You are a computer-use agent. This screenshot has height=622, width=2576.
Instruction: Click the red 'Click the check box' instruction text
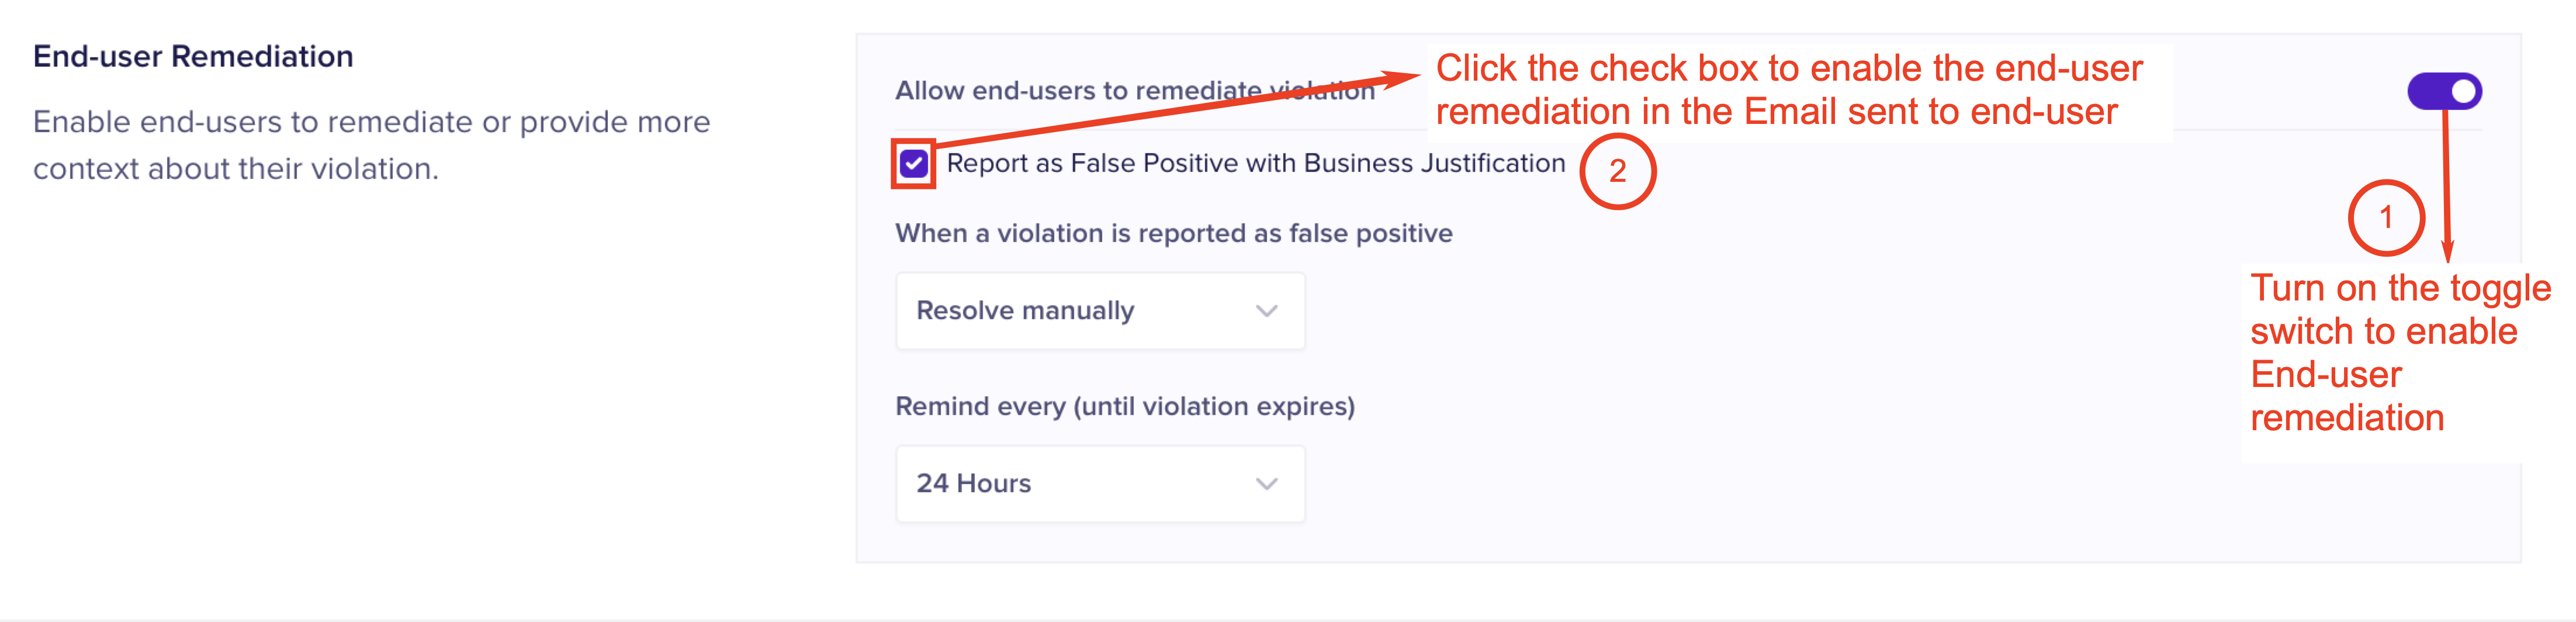tap(1788, 90)
